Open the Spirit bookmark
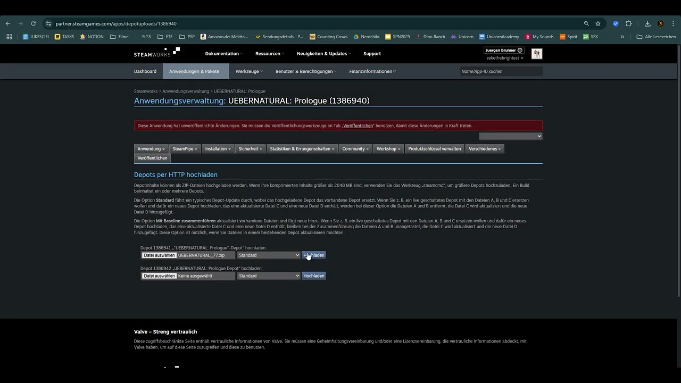This screenshot has width=681, height=383. 568,37
